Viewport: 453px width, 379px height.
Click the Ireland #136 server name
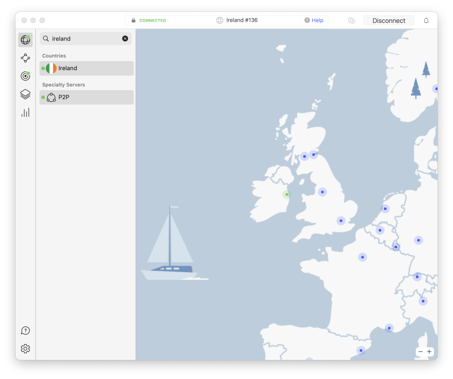(x=242, y=20)
